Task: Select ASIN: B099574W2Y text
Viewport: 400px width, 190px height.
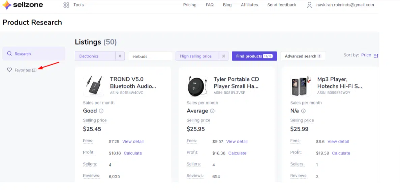Action: click(x=334, y=93)
